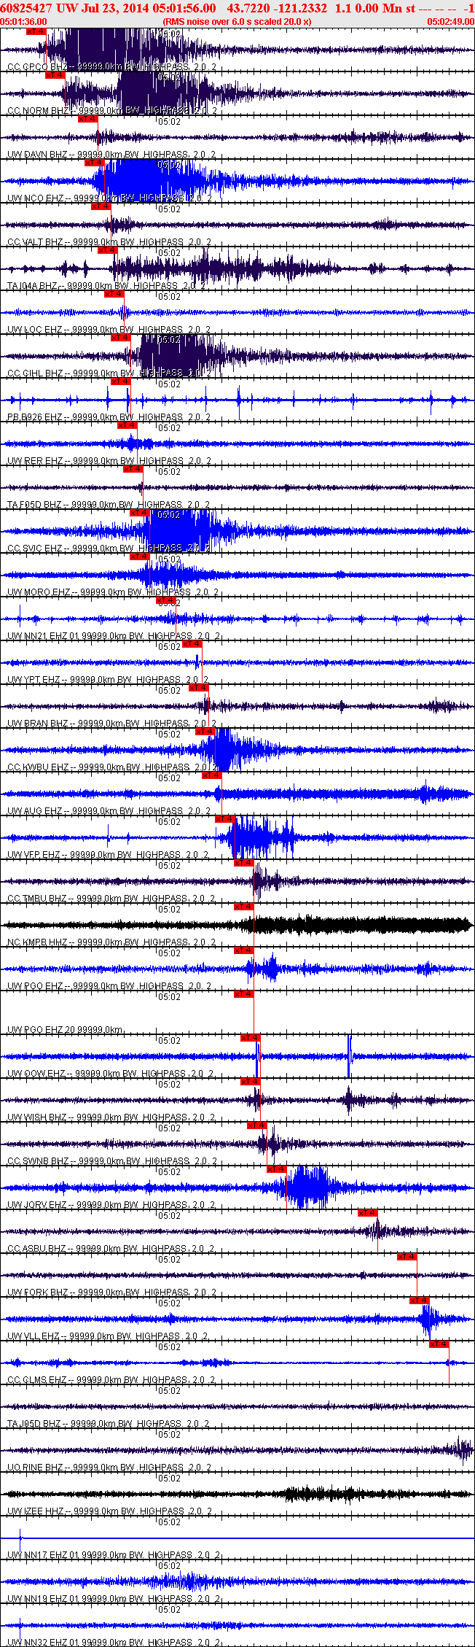Image resolution: width=475 pixels, height=1647 pixels.
Task: Select the UW PGO EHZ 20 station label
Action: (66, 1030)
